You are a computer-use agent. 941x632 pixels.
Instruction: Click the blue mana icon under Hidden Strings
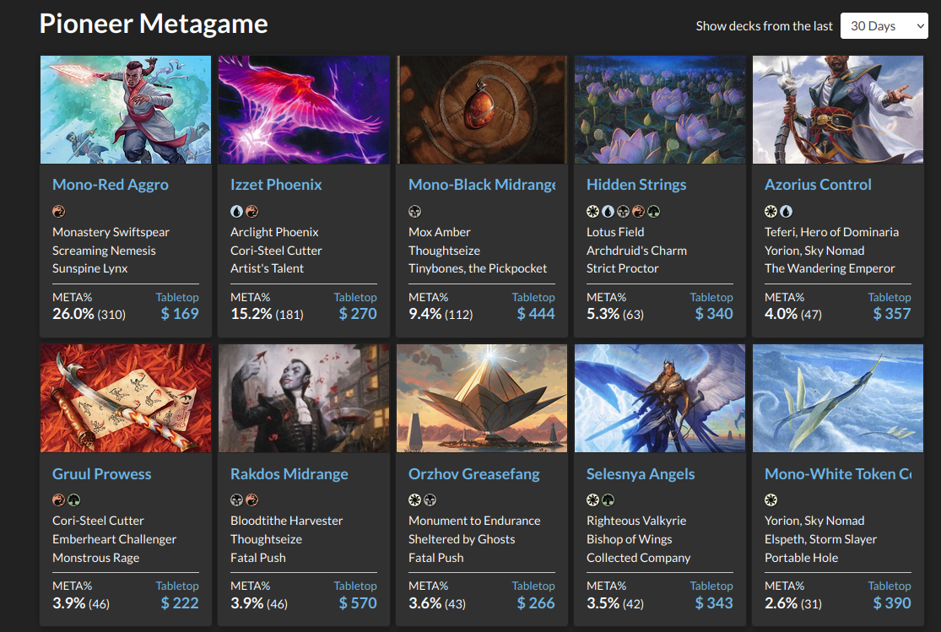tap(608, 211)
